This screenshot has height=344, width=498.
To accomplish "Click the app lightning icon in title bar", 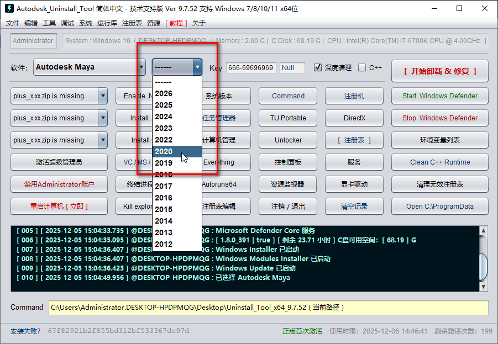I will click(x=9, y=8).
